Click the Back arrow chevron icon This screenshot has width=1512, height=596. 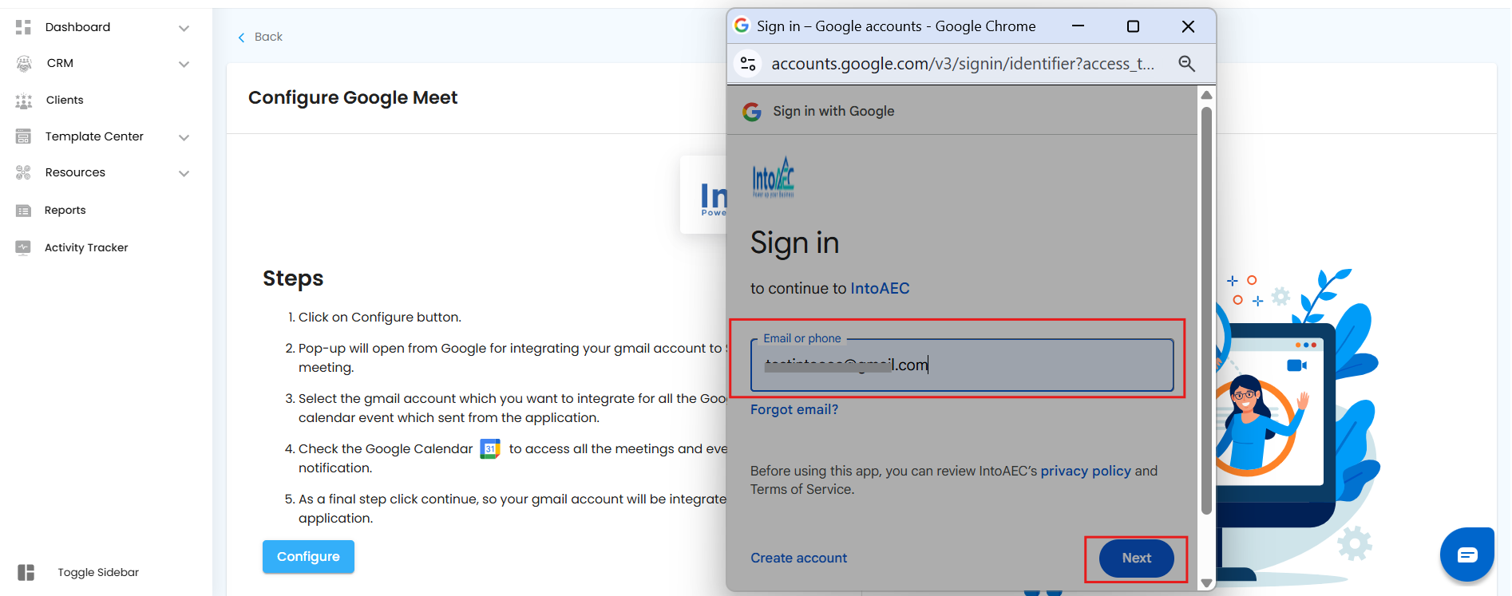(241, 37)
